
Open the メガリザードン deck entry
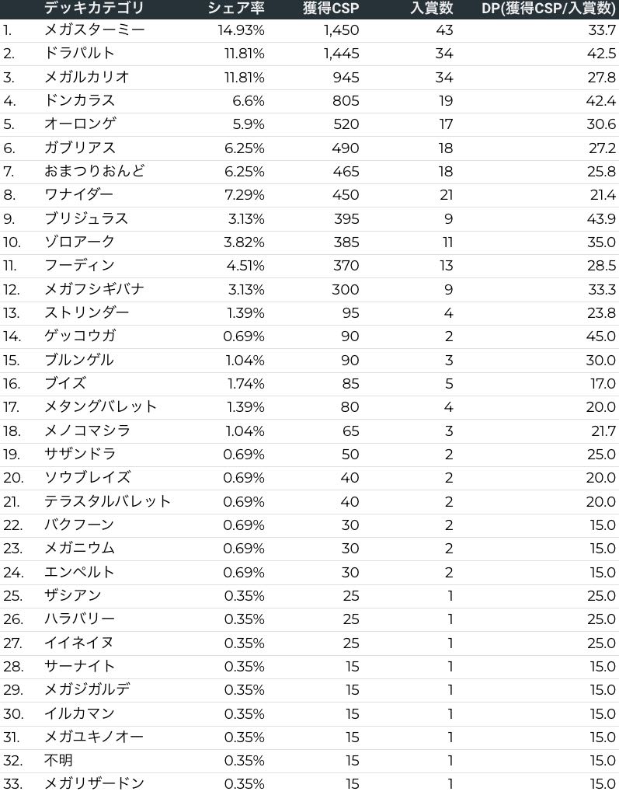(94, 783)
